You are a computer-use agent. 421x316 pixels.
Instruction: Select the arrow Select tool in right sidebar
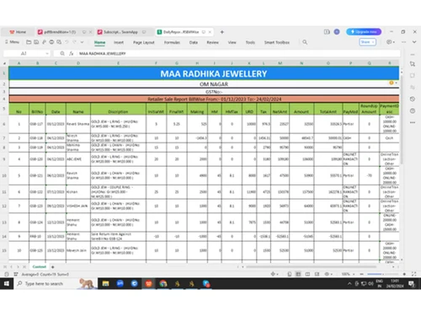(x=413, y=64)
